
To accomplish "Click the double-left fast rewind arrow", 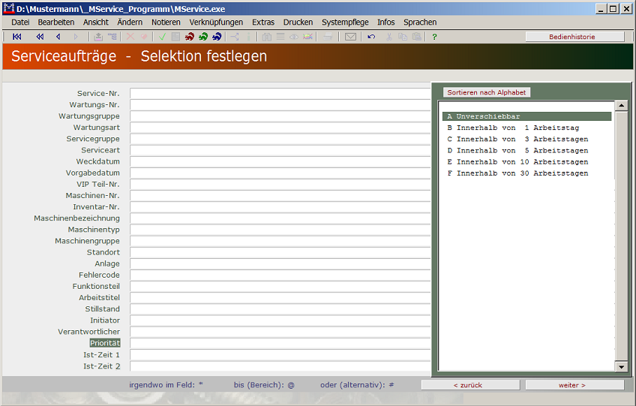I will click(x=40, y=37).
